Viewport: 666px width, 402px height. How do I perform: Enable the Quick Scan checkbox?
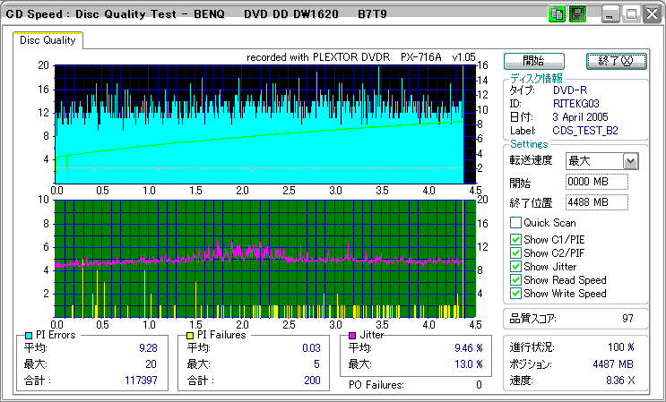[x=515, y=223]
